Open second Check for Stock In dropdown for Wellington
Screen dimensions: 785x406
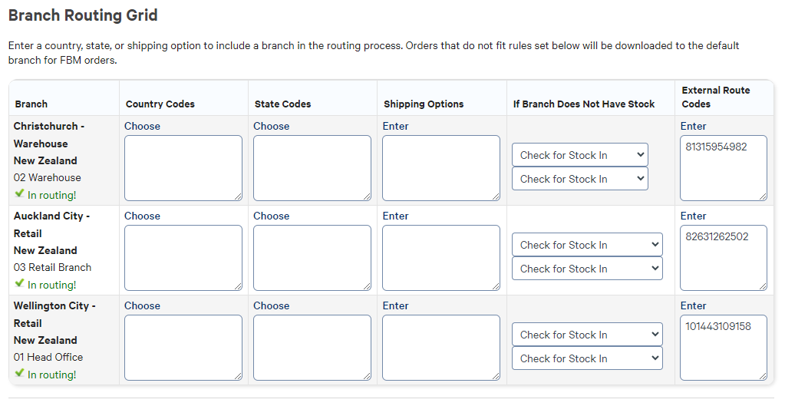(587, 358)
